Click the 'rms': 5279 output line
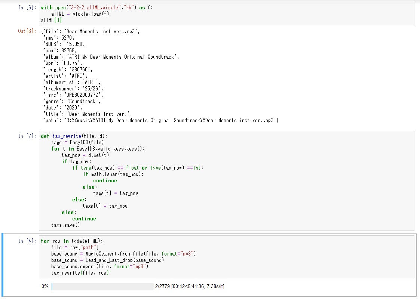Viewport: 420px width, 300px height. (x=59, y=38)
